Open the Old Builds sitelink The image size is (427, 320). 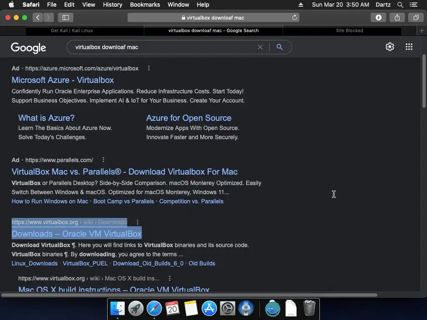[202, 263]
